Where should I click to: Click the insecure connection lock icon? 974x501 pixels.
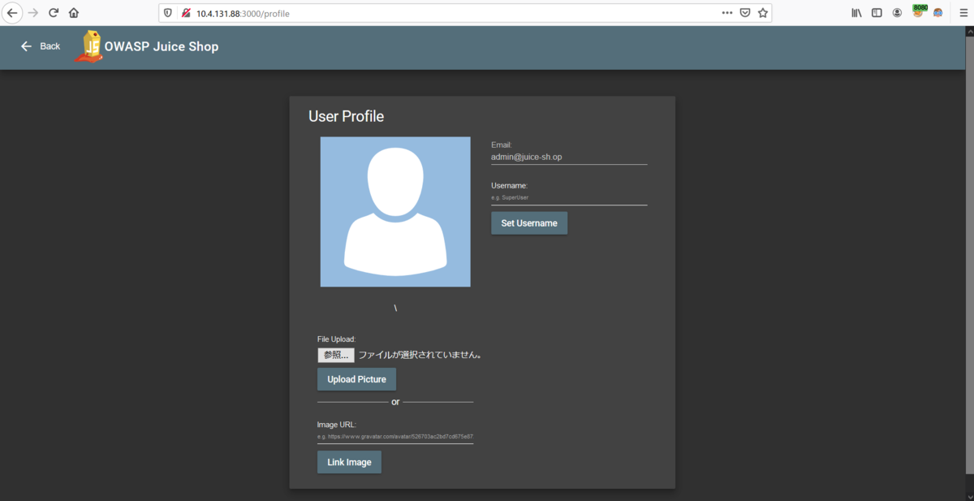(x=186, y=13)
